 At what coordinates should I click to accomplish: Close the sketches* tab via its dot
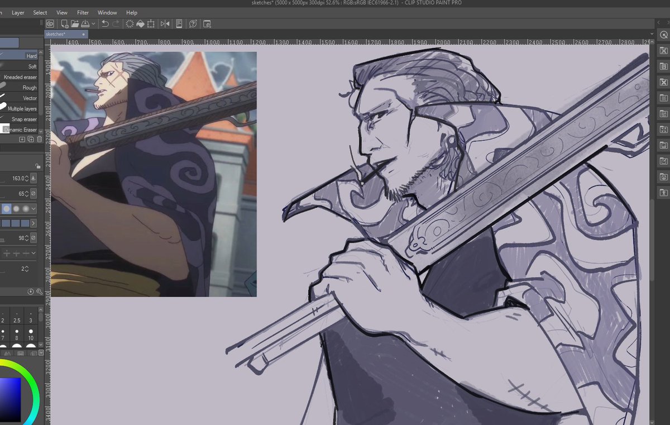click(83, 34)
